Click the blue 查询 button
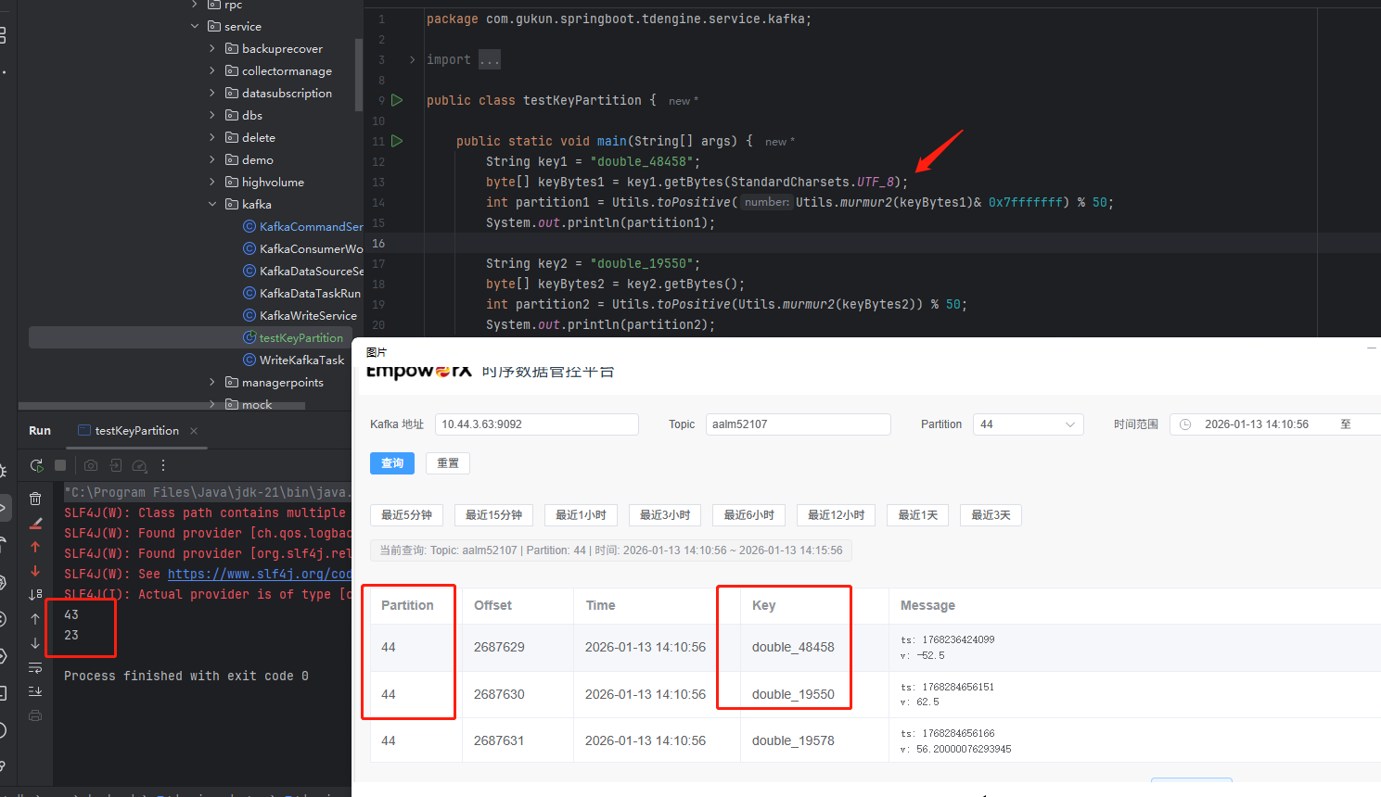 pos(392,463)
